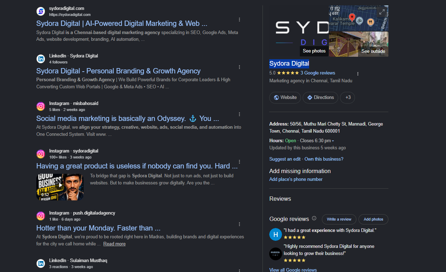Click 'Updated by this business 5 weeks ago'
This screenshot has height=272, width=446.
[x=308, y=148]
